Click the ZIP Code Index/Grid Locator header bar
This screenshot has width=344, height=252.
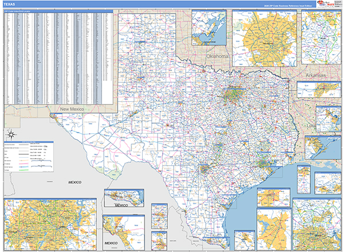coord(58,11)
